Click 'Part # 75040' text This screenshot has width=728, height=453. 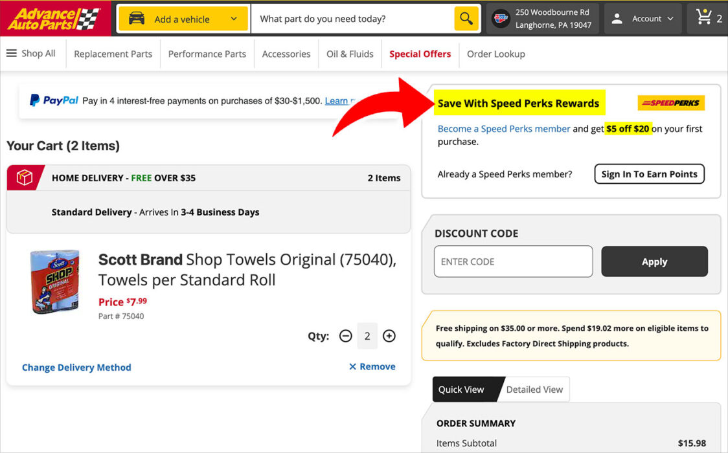[x=121, y=316]
